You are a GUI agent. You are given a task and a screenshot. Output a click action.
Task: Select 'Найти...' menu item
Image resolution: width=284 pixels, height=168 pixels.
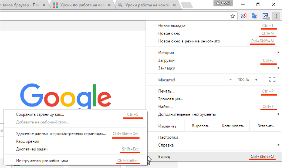(x=214, y=107)
